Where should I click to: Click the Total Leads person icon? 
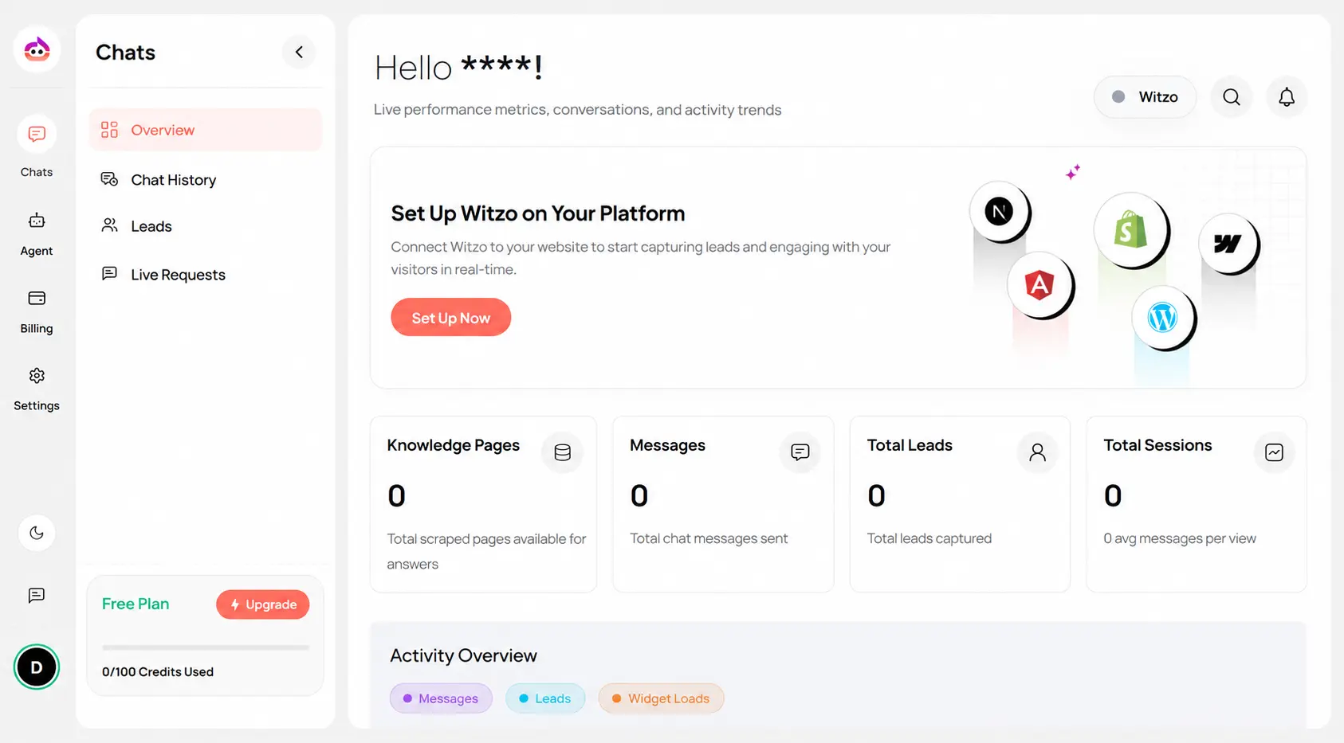1037,452
